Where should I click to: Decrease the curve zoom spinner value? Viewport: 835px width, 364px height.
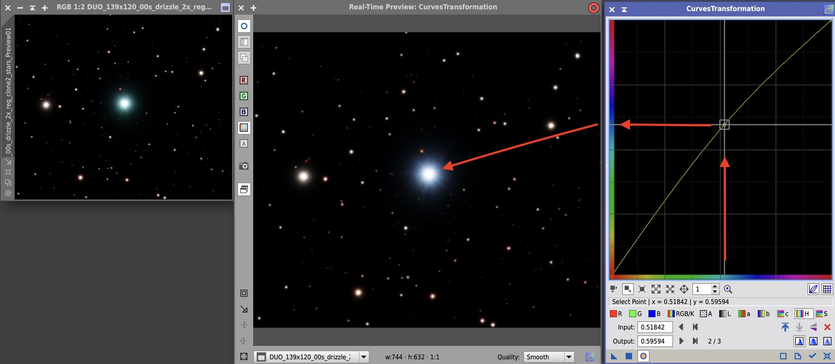tap(715, 291)
